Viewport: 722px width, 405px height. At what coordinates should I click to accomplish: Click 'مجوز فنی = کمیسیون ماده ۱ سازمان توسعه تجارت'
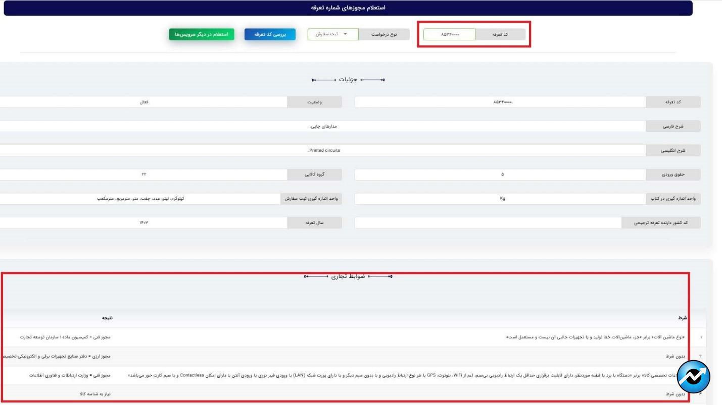(x=65, y=337)
